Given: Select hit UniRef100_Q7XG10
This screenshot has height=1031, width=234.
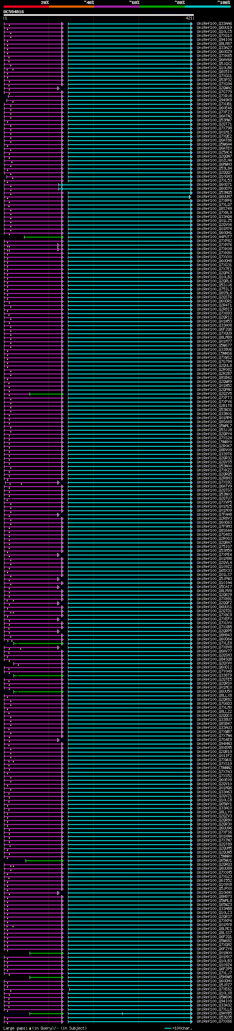Looking at the screenshot, I should [x=214, y=35].
